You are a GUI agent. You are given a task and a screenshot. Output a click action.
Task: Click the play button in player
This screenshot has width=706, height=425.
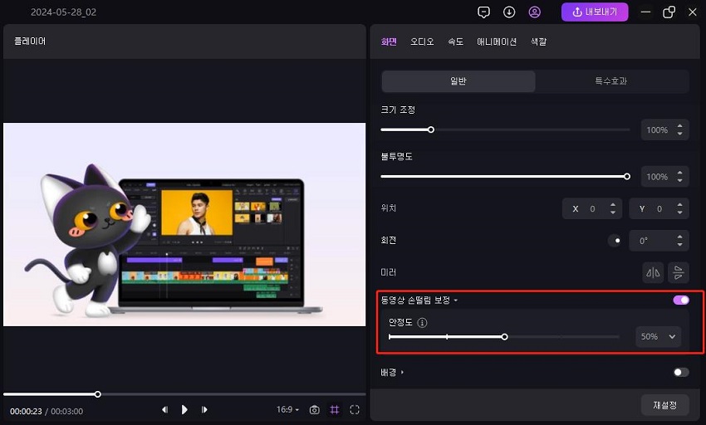click(184, 410)
